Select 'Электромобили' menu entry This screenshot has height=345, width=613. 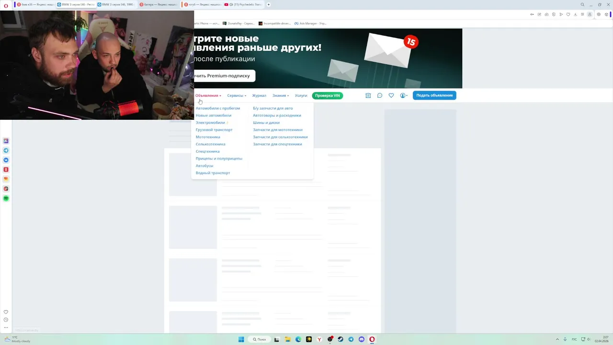[210, 123]
